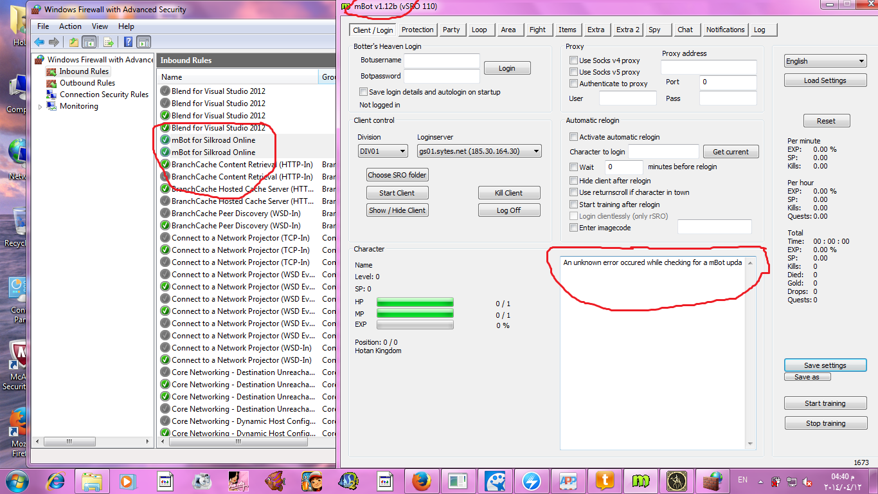Click the Kill Client button
Screen dimensions: 878x494
[x=509, y=193]
